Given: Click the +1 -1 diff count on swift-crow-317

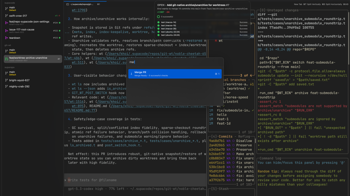Looking at the screenshot, I should point(58,16).
